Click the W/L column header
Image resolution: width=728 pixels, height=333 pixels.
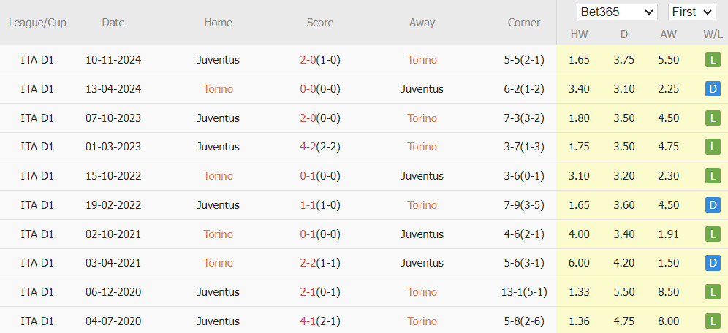713,34
